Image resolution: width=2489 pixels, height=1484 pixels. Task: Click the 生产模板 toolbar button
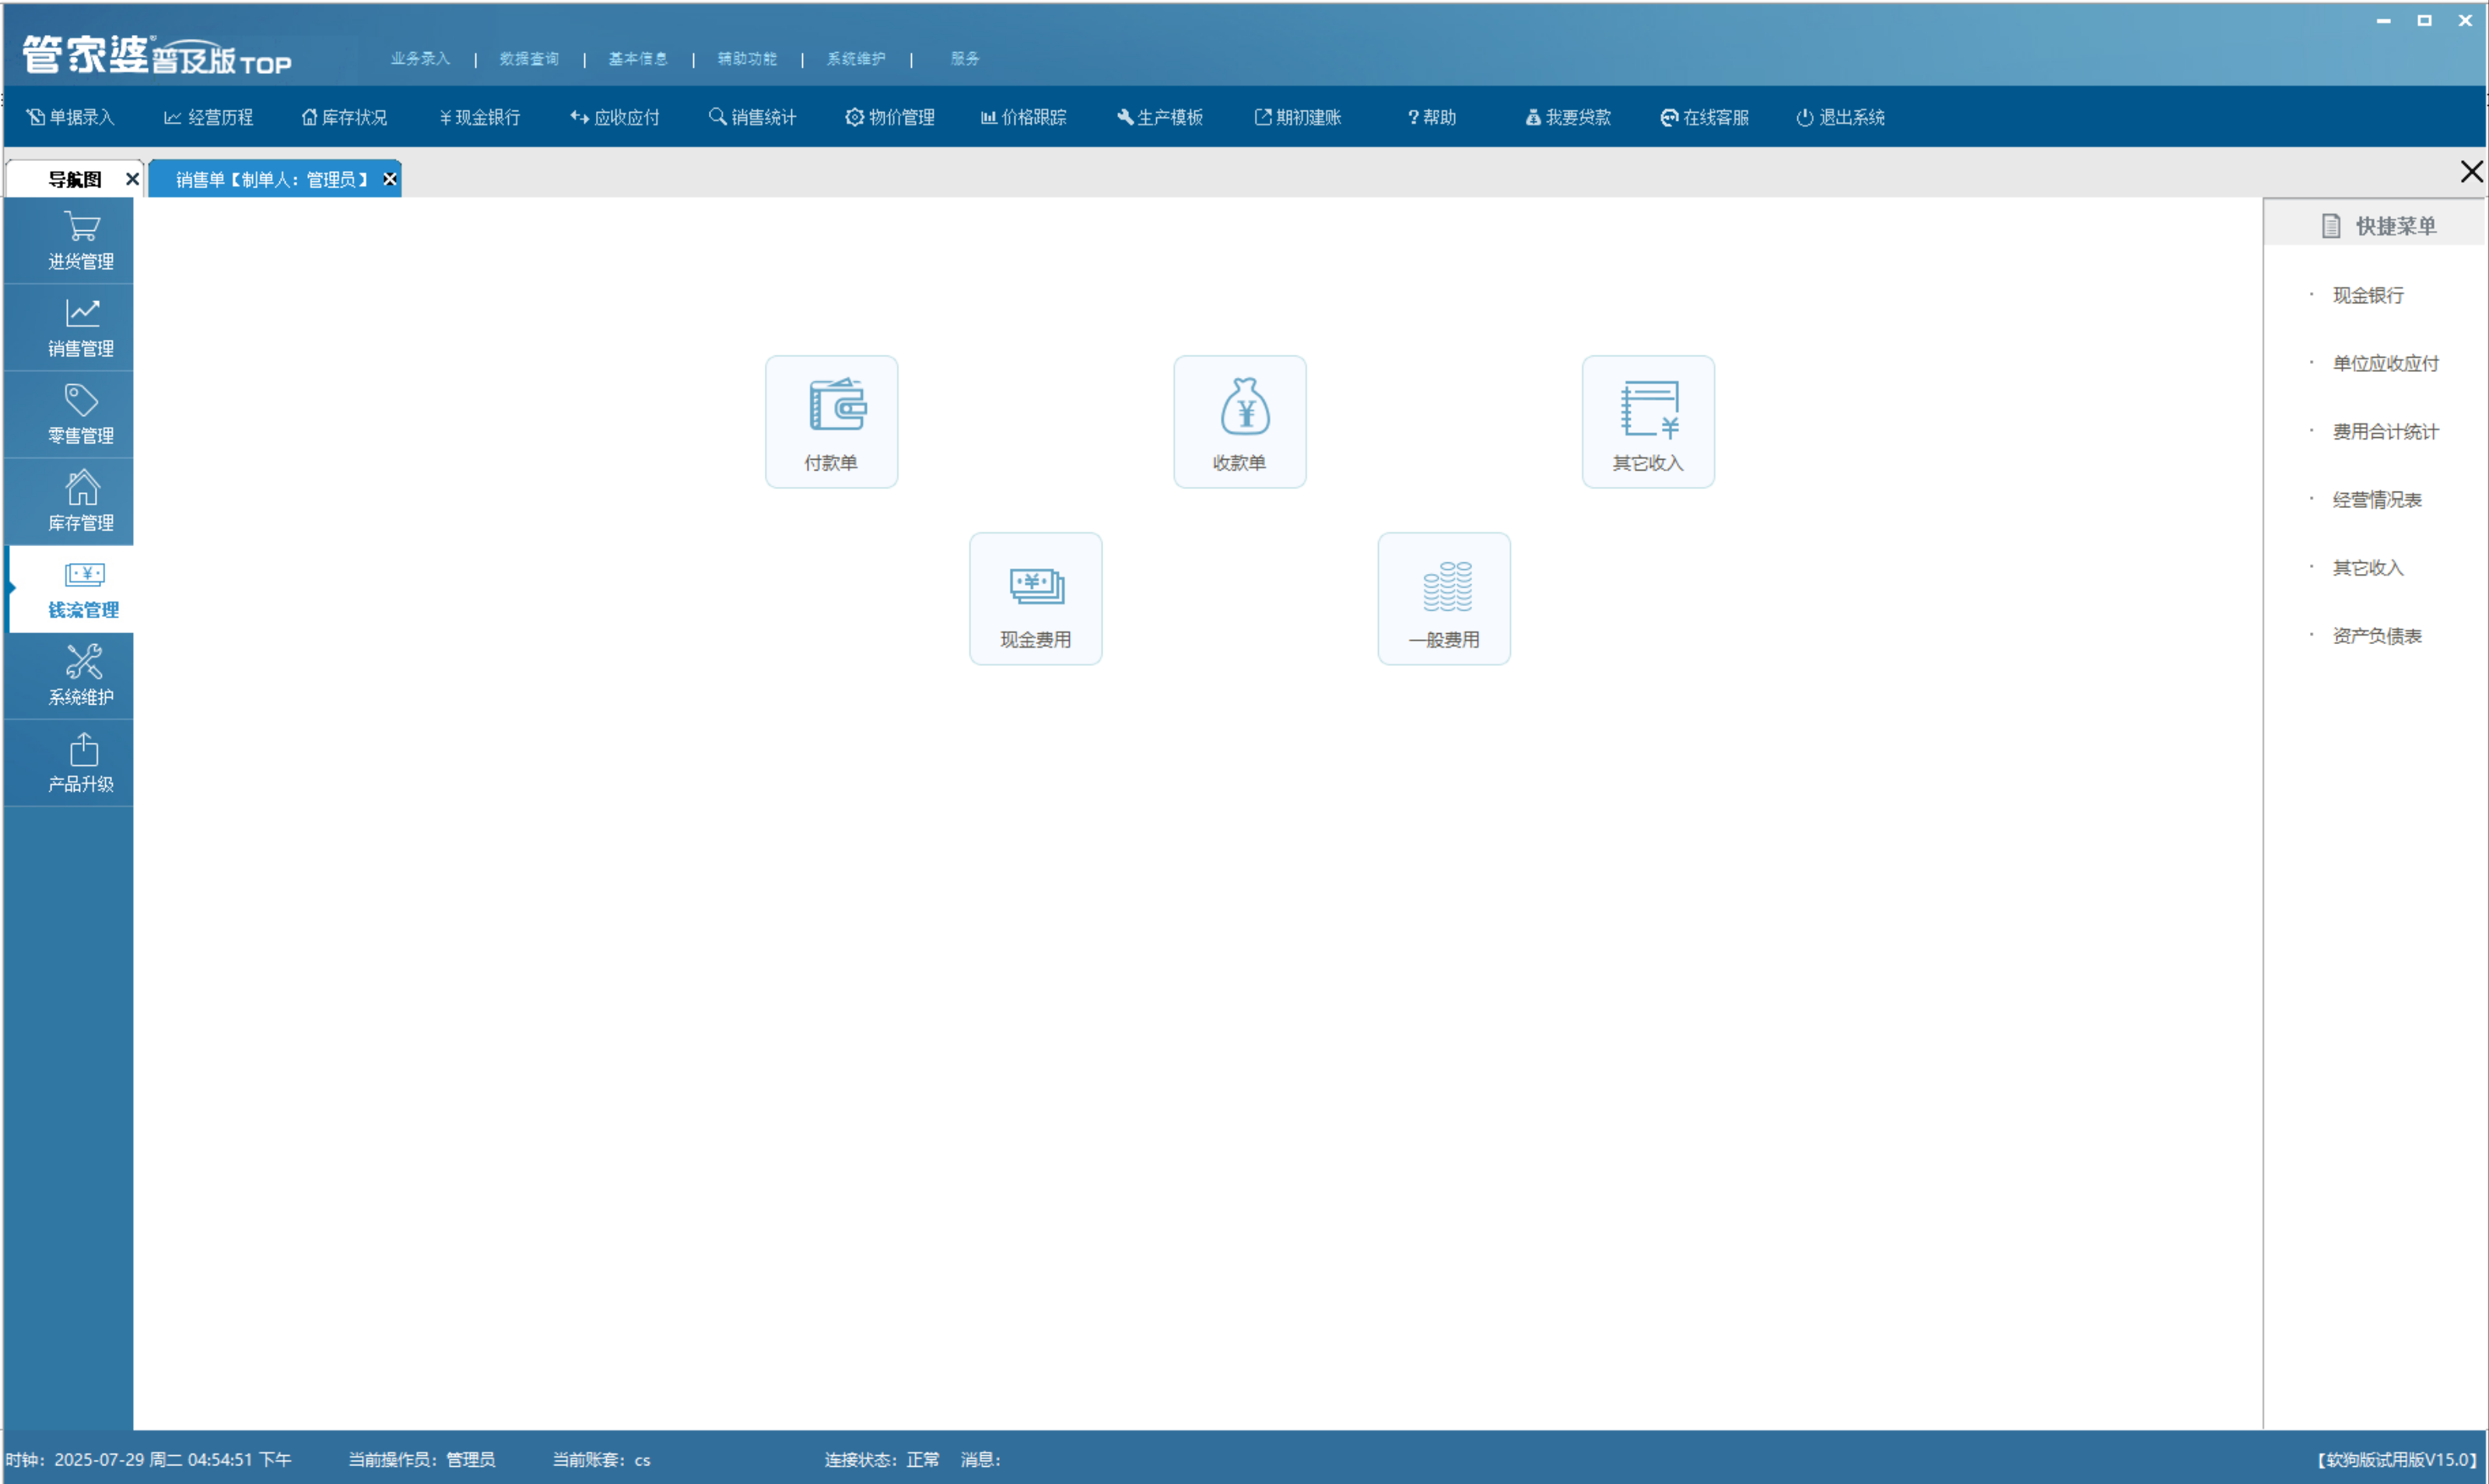tap(1159, 117)
